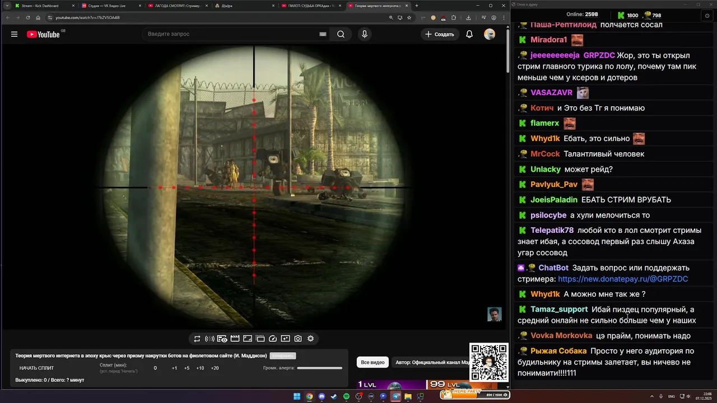Screen dimensions: 717x403
Task: Open Chrome from the taskbar
Action: (309, 396)
